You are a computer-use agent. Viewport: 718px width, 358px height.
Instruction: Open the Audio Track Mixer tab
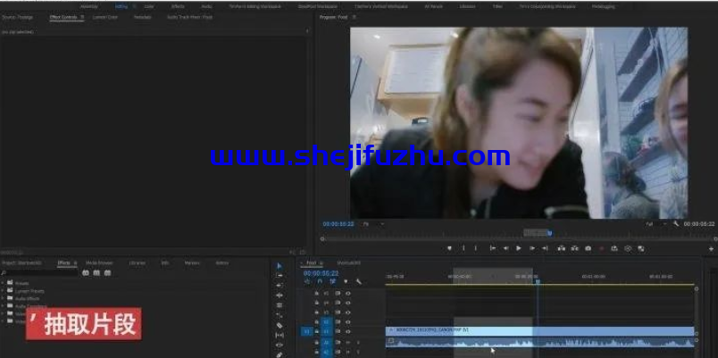[189, 17]
